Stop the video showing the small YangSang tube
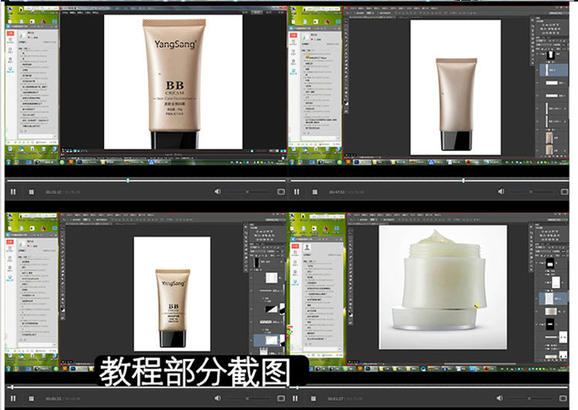578x410 pixels. (32, 398)
